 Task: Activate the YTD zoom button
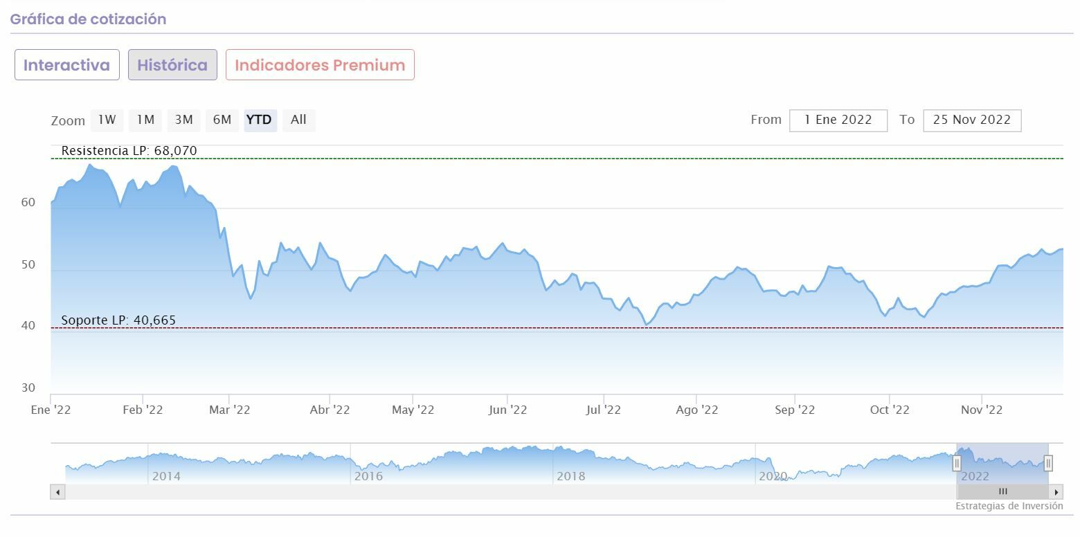pos(259,120)
